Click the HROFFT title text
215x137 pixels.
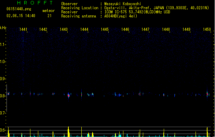point(35,3)
